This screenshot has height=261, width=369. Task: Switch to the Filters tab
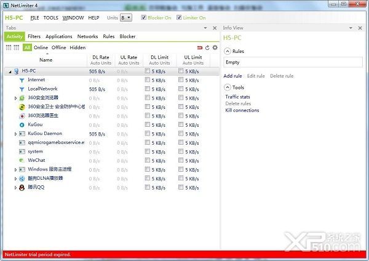(x=34, y=36)
